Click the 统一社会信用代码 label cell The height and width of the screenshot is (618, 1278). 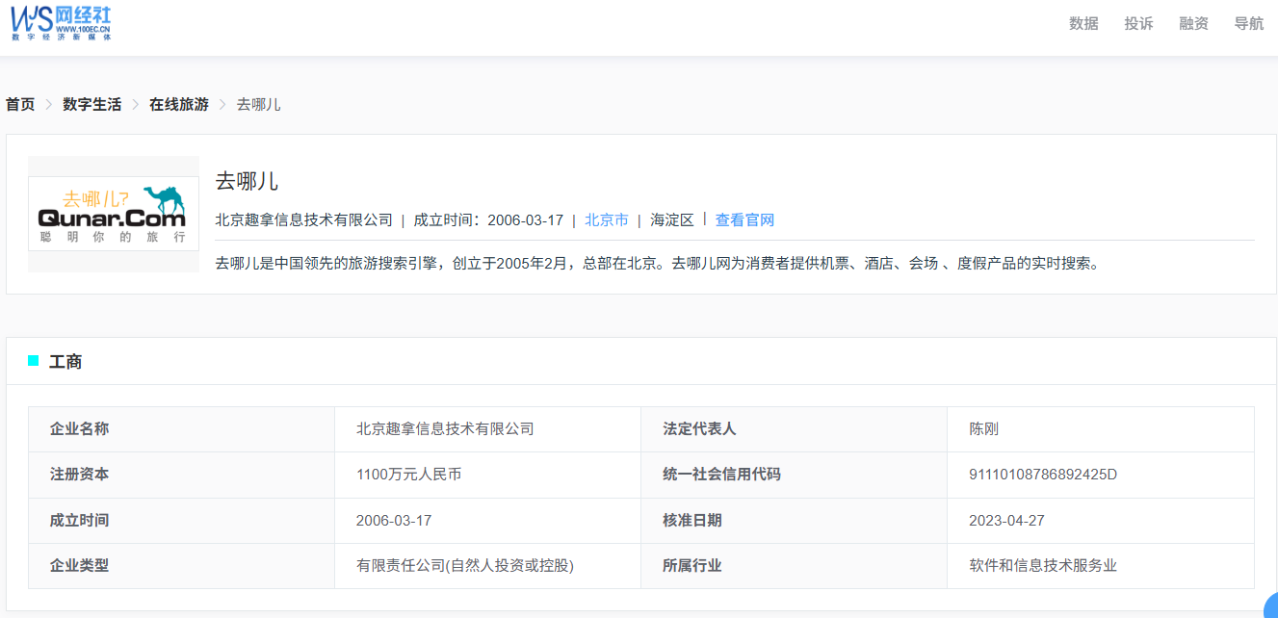click(x=795, y=475)
